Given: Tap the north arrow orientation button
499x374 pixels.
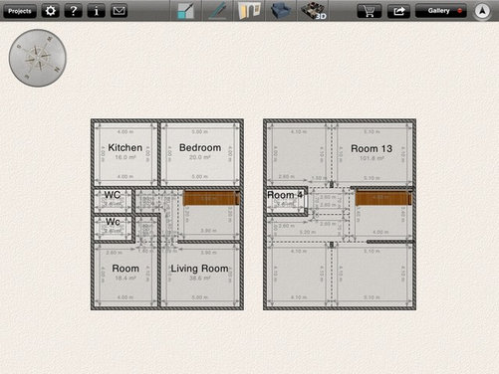Looking at the screenshot, I should (482, 11).
